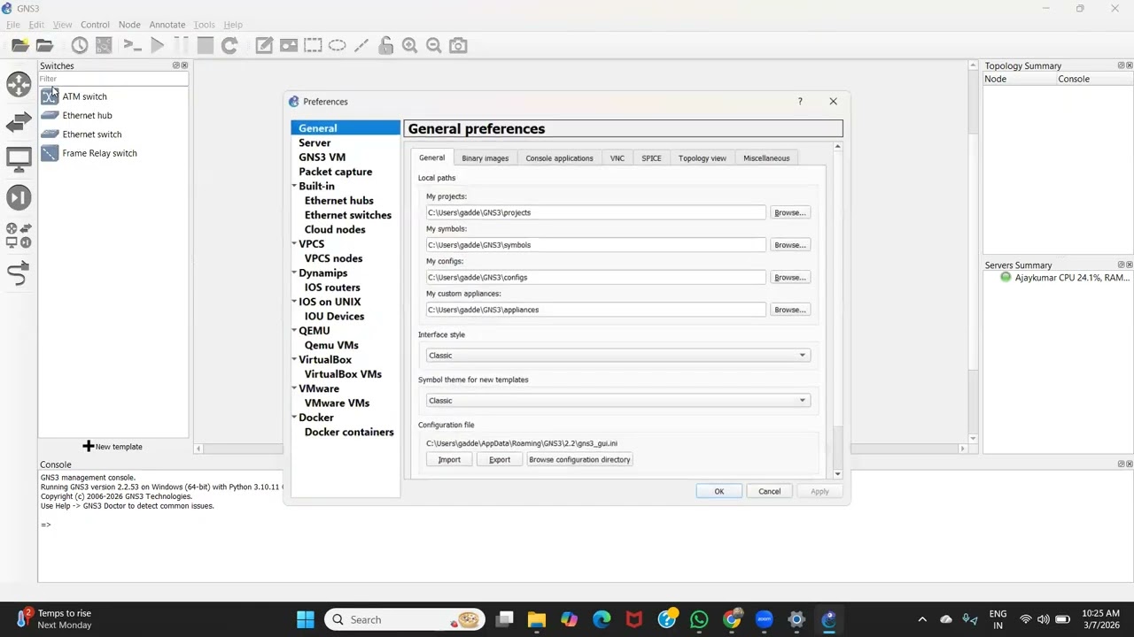Select Docker containers preferences item
This screenshot has width=1134, height=637.
click(x=349, y=432)
